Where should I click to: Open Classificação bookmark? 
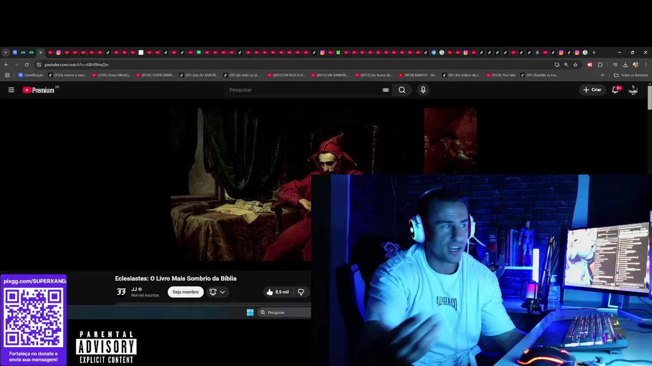pos(31,75)
